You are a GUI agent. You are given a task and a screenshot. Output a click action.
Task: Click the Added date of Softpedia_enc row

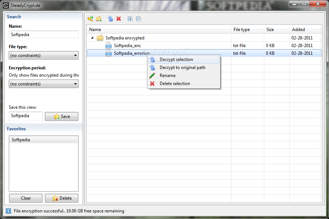302,46
